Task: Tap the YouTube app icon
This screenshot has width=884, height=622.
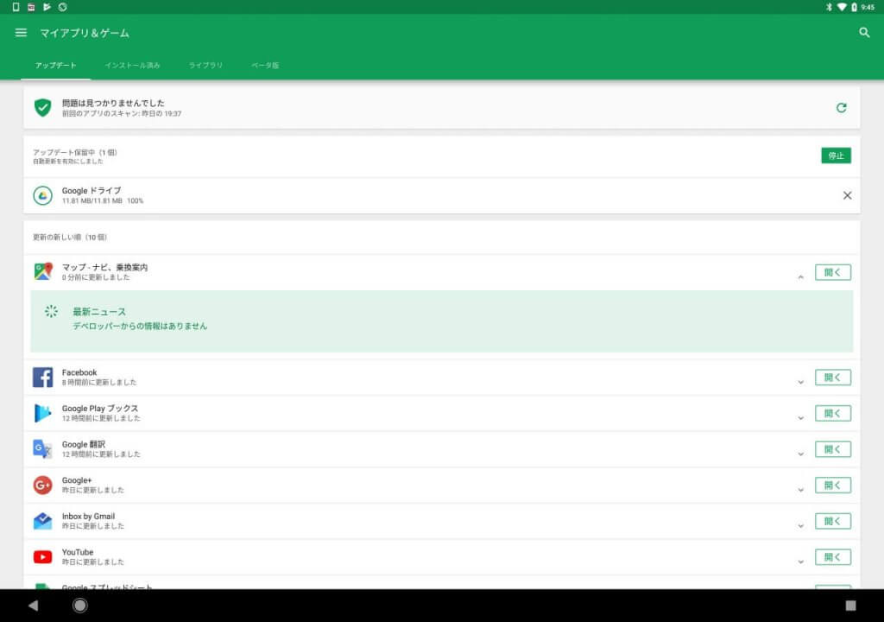Action: click(x=42, y=557)
